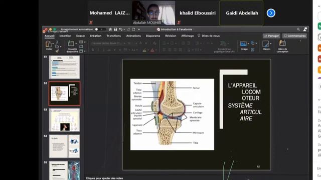
Task: Click the Nouvelle diapositive icon
Action: click(71, 43)
